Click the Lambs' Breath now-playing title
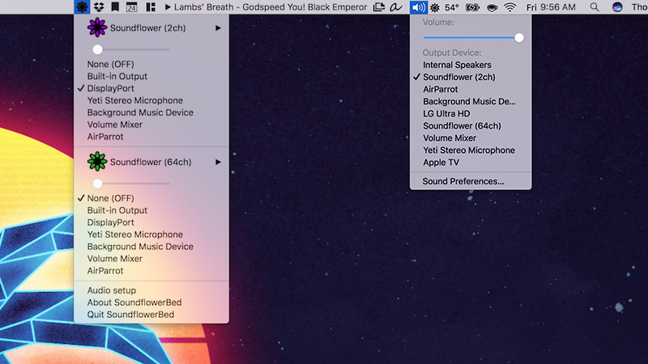Viewport: 648px width, 364px height. pyautogui.click(x=271, y=7)
